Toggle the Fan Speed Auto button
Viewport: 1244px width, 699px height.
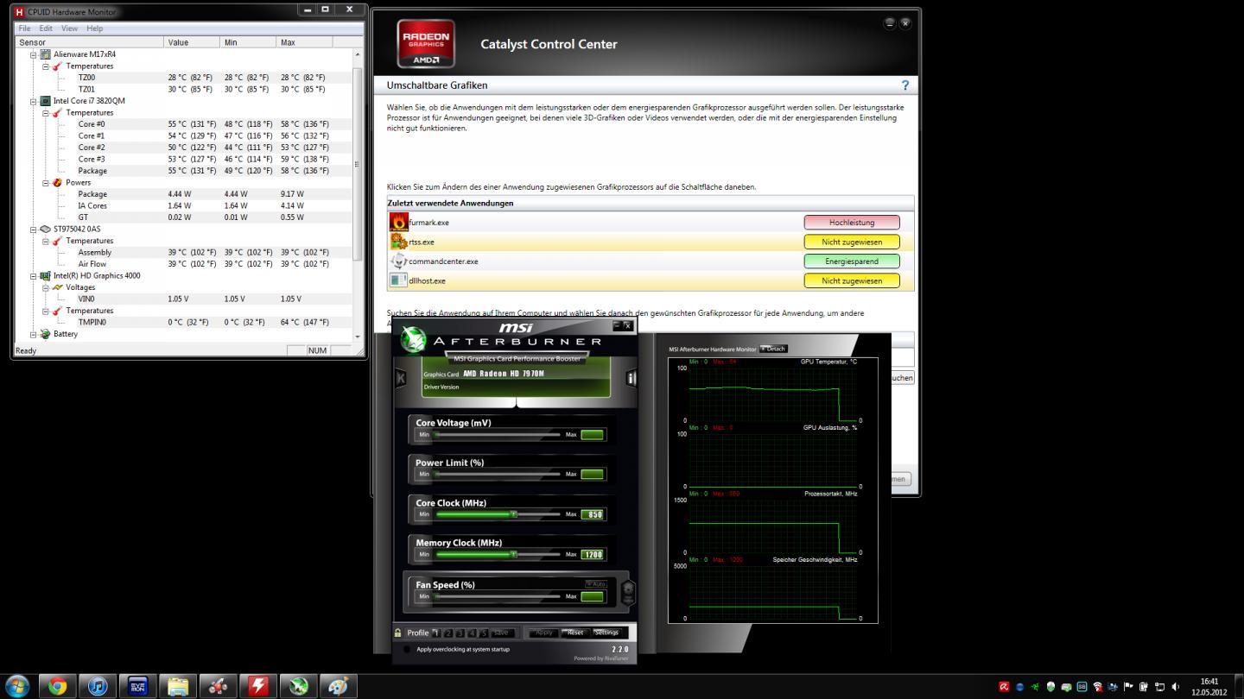[x=596, y=584]
